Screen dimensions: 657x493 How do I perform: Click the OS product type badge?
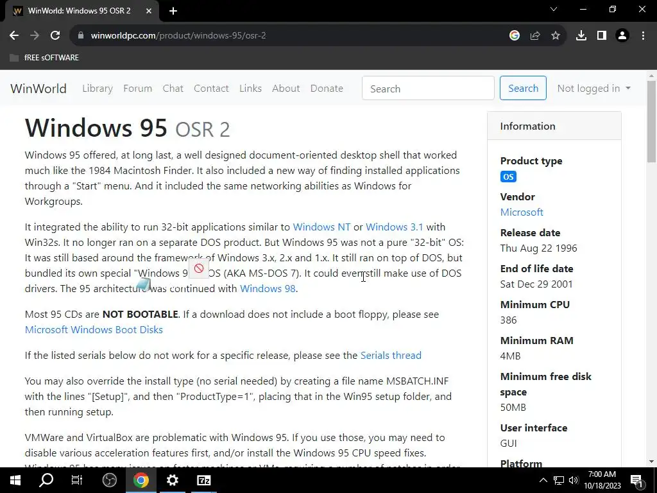coord(508,177)
